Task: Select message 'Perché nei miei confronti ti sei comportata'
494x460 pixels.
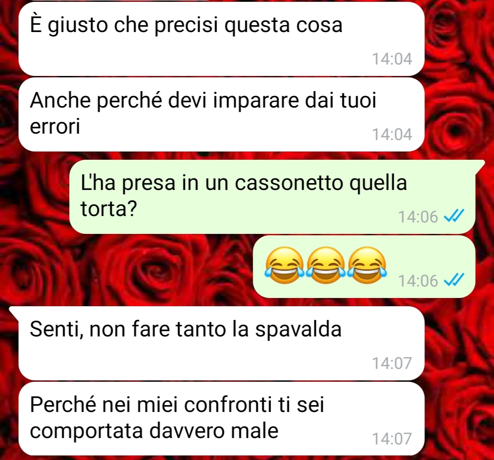Action: [x=222, y=419]
